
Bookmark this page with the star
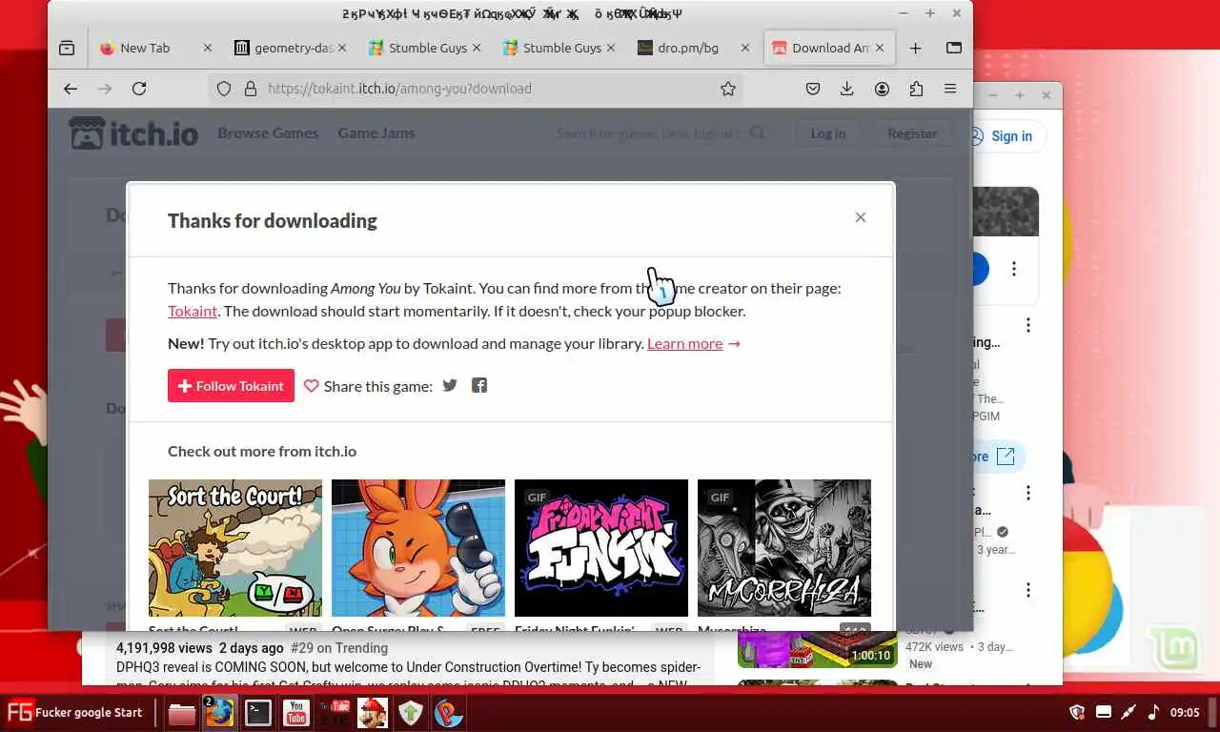[728, 89]
